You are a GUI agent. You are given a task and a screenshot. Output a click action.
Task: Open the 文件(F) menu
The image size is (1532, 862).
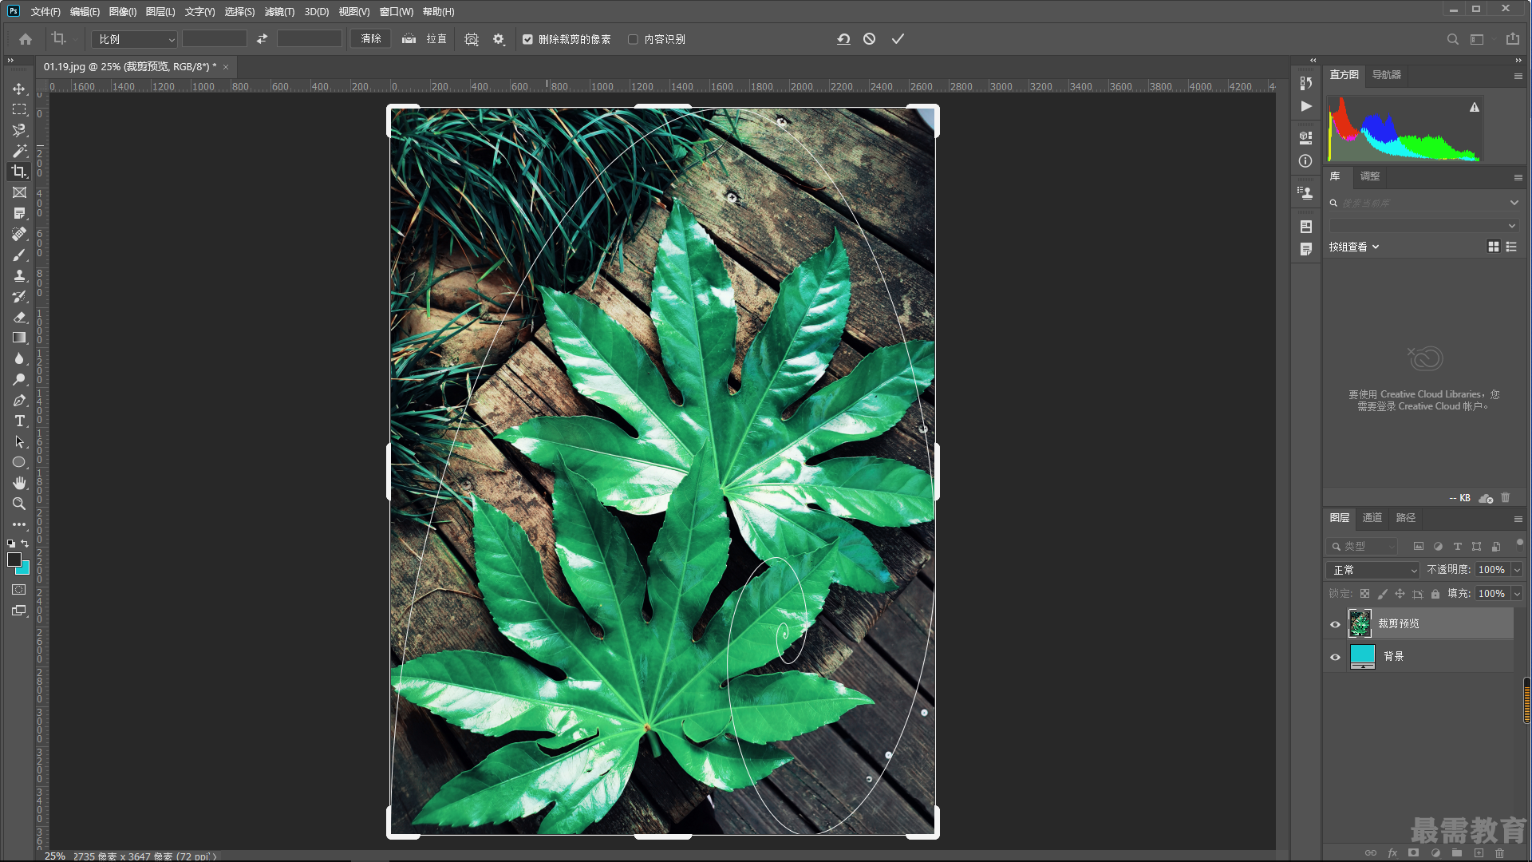point(45,12)
